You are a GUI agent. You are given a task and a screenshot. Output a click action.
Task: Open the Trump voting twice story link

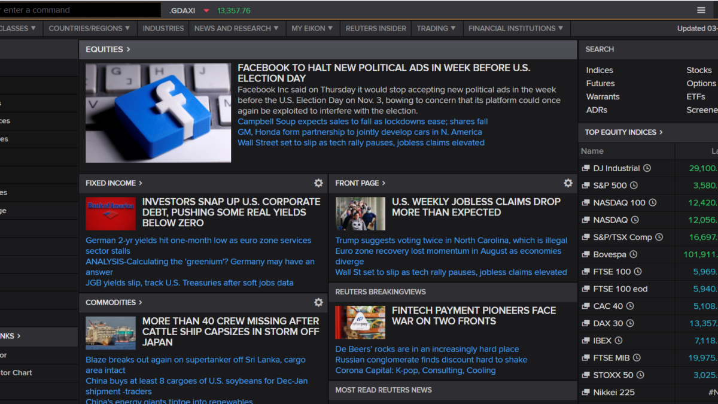click(451, 241)
